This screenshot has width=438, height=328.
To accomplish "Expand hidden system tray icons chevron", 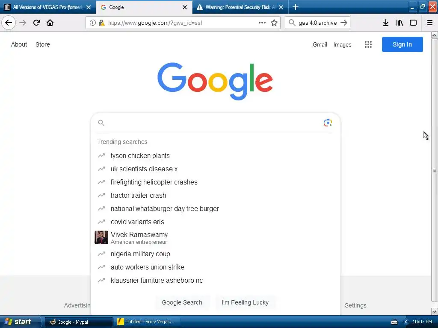I will [x=406, y=322].
